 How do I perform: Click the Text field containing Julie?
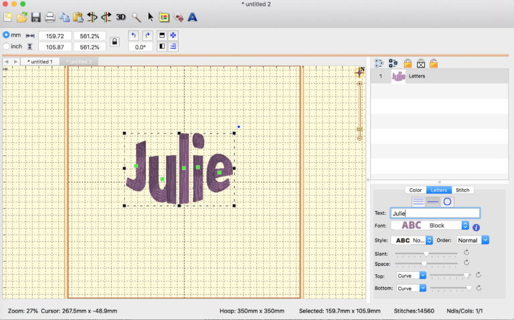pos(434,214)
